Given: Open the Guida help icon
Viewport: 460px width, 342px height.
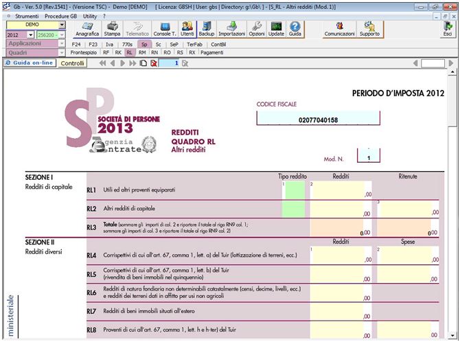Looking at the screenshot, I should [295, 30].
